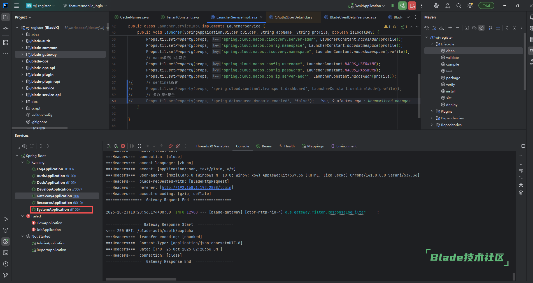Click Reload All Maven Projects icon

pyautogui.click(x=427, y=28)
